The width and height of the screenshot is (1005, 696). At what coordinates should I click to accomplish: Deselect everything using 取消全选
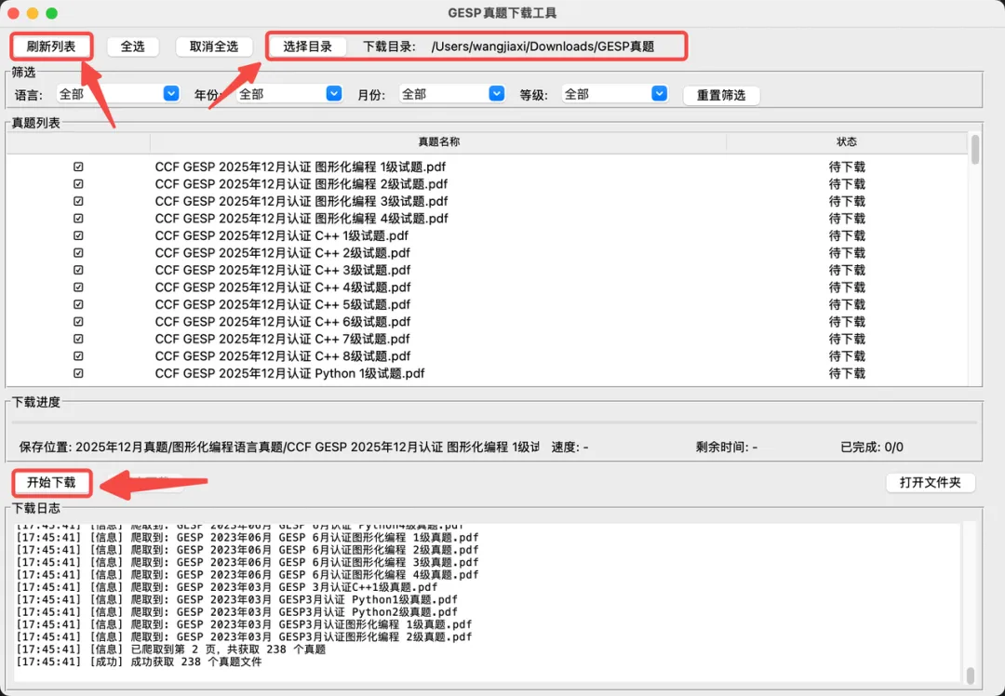[214, 47]
